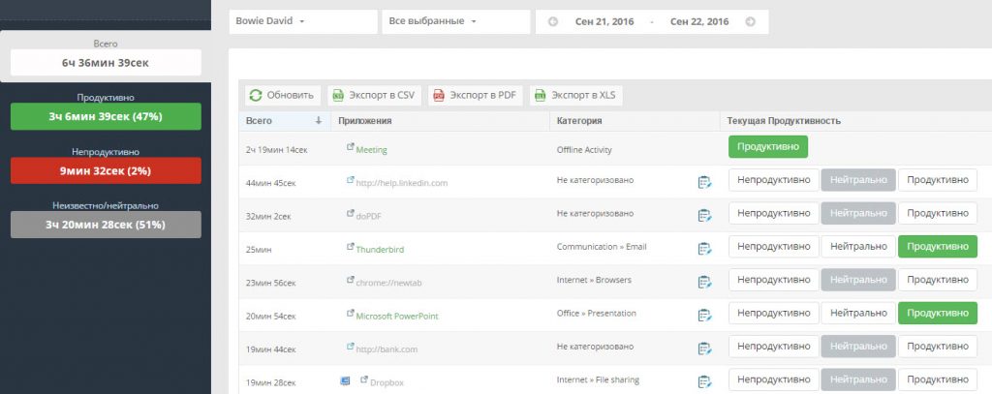Go to previous date range arrow

point(553,21)
